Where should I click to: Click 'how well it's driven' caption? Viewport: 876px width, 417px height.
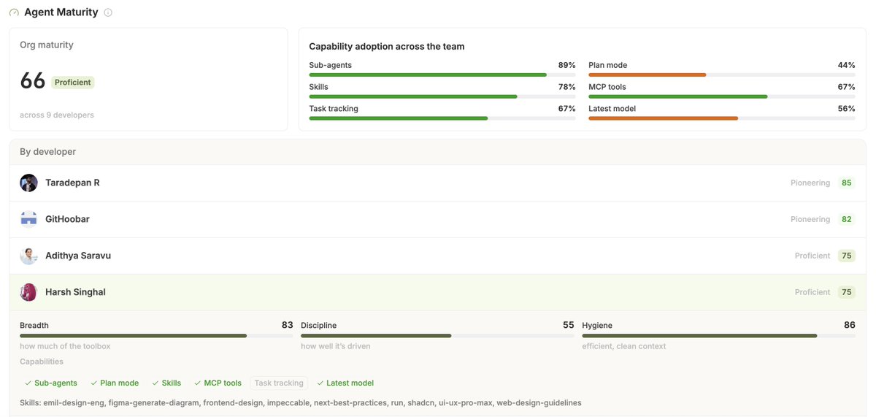pos(336,346)
